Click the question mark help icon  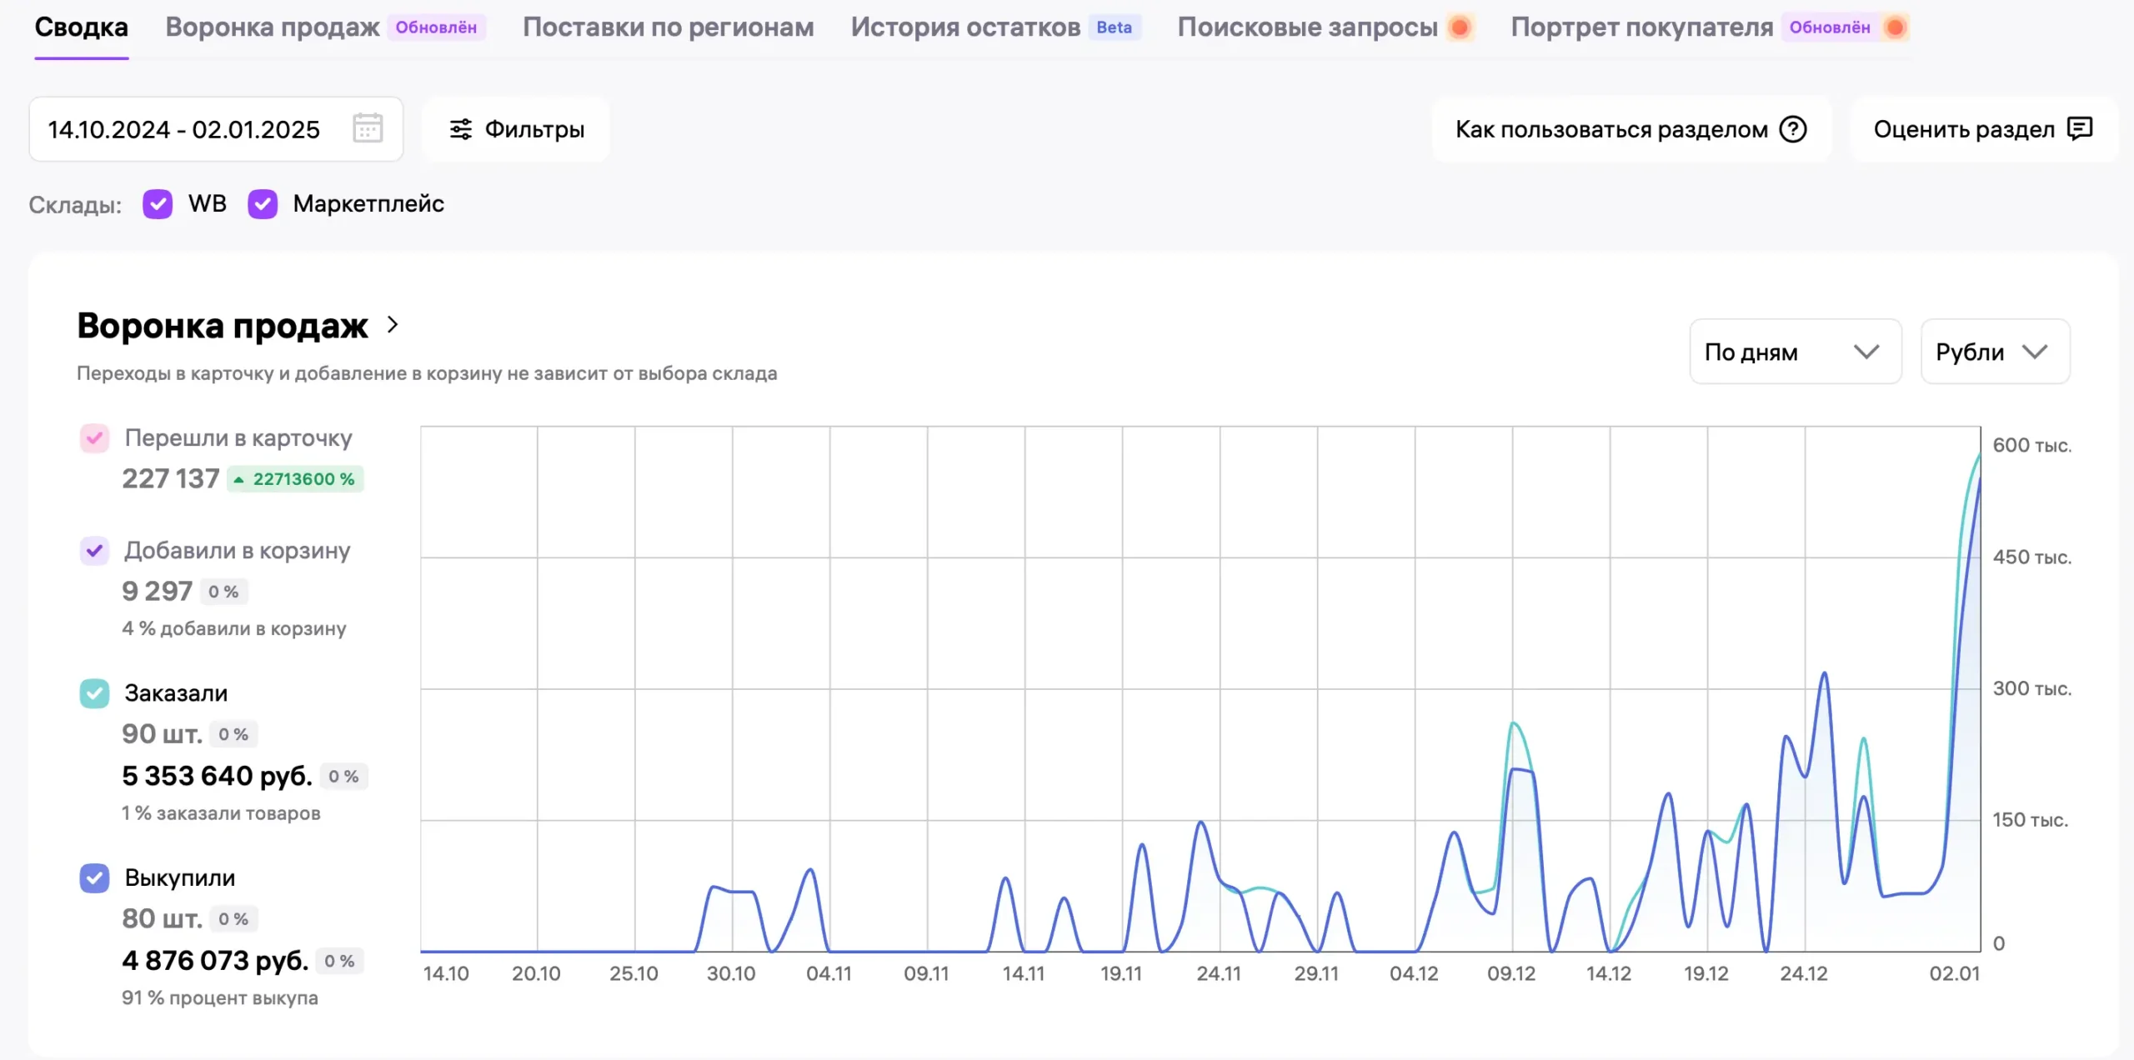tap(1793, 129)
